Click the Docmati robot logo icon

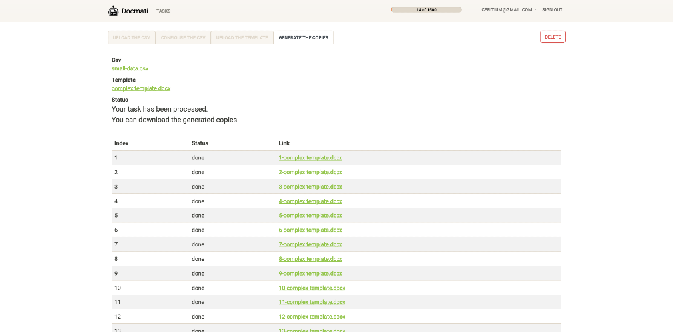pyautogui.click(x=113, y=11)
